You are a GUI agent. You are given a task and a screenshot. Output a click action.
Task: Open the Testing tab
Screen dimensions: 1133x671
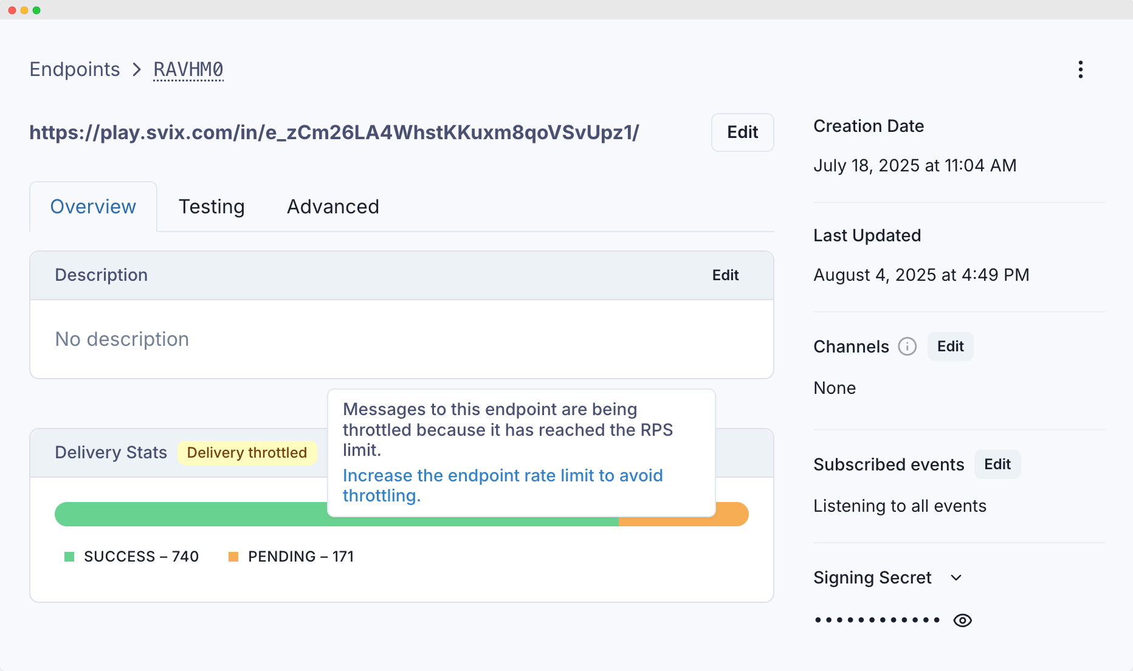212,207
